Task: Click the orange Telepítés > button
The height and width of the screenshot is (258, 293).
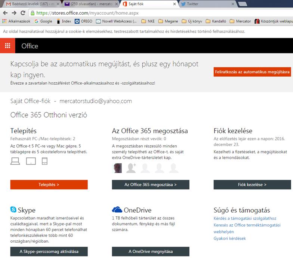Action: (49, 185)
